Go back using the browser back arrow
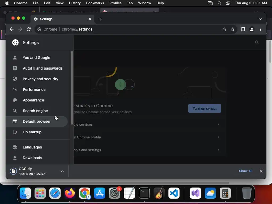The image size is (272, 204). [12, 29]
